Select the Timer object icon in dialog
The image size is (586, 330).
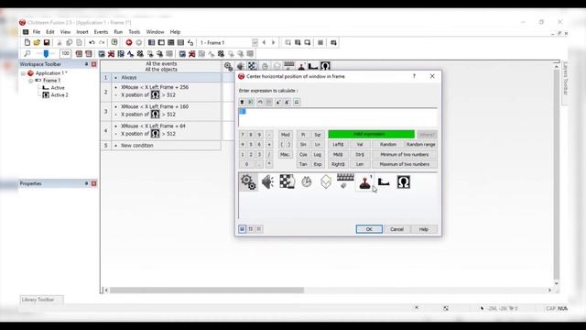click(x=307, y=182)
